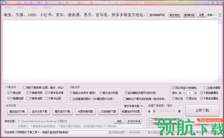This screenshot has width=224, height=138.
Task: Click the 浏览 browse button
Action: pos(119,121)
